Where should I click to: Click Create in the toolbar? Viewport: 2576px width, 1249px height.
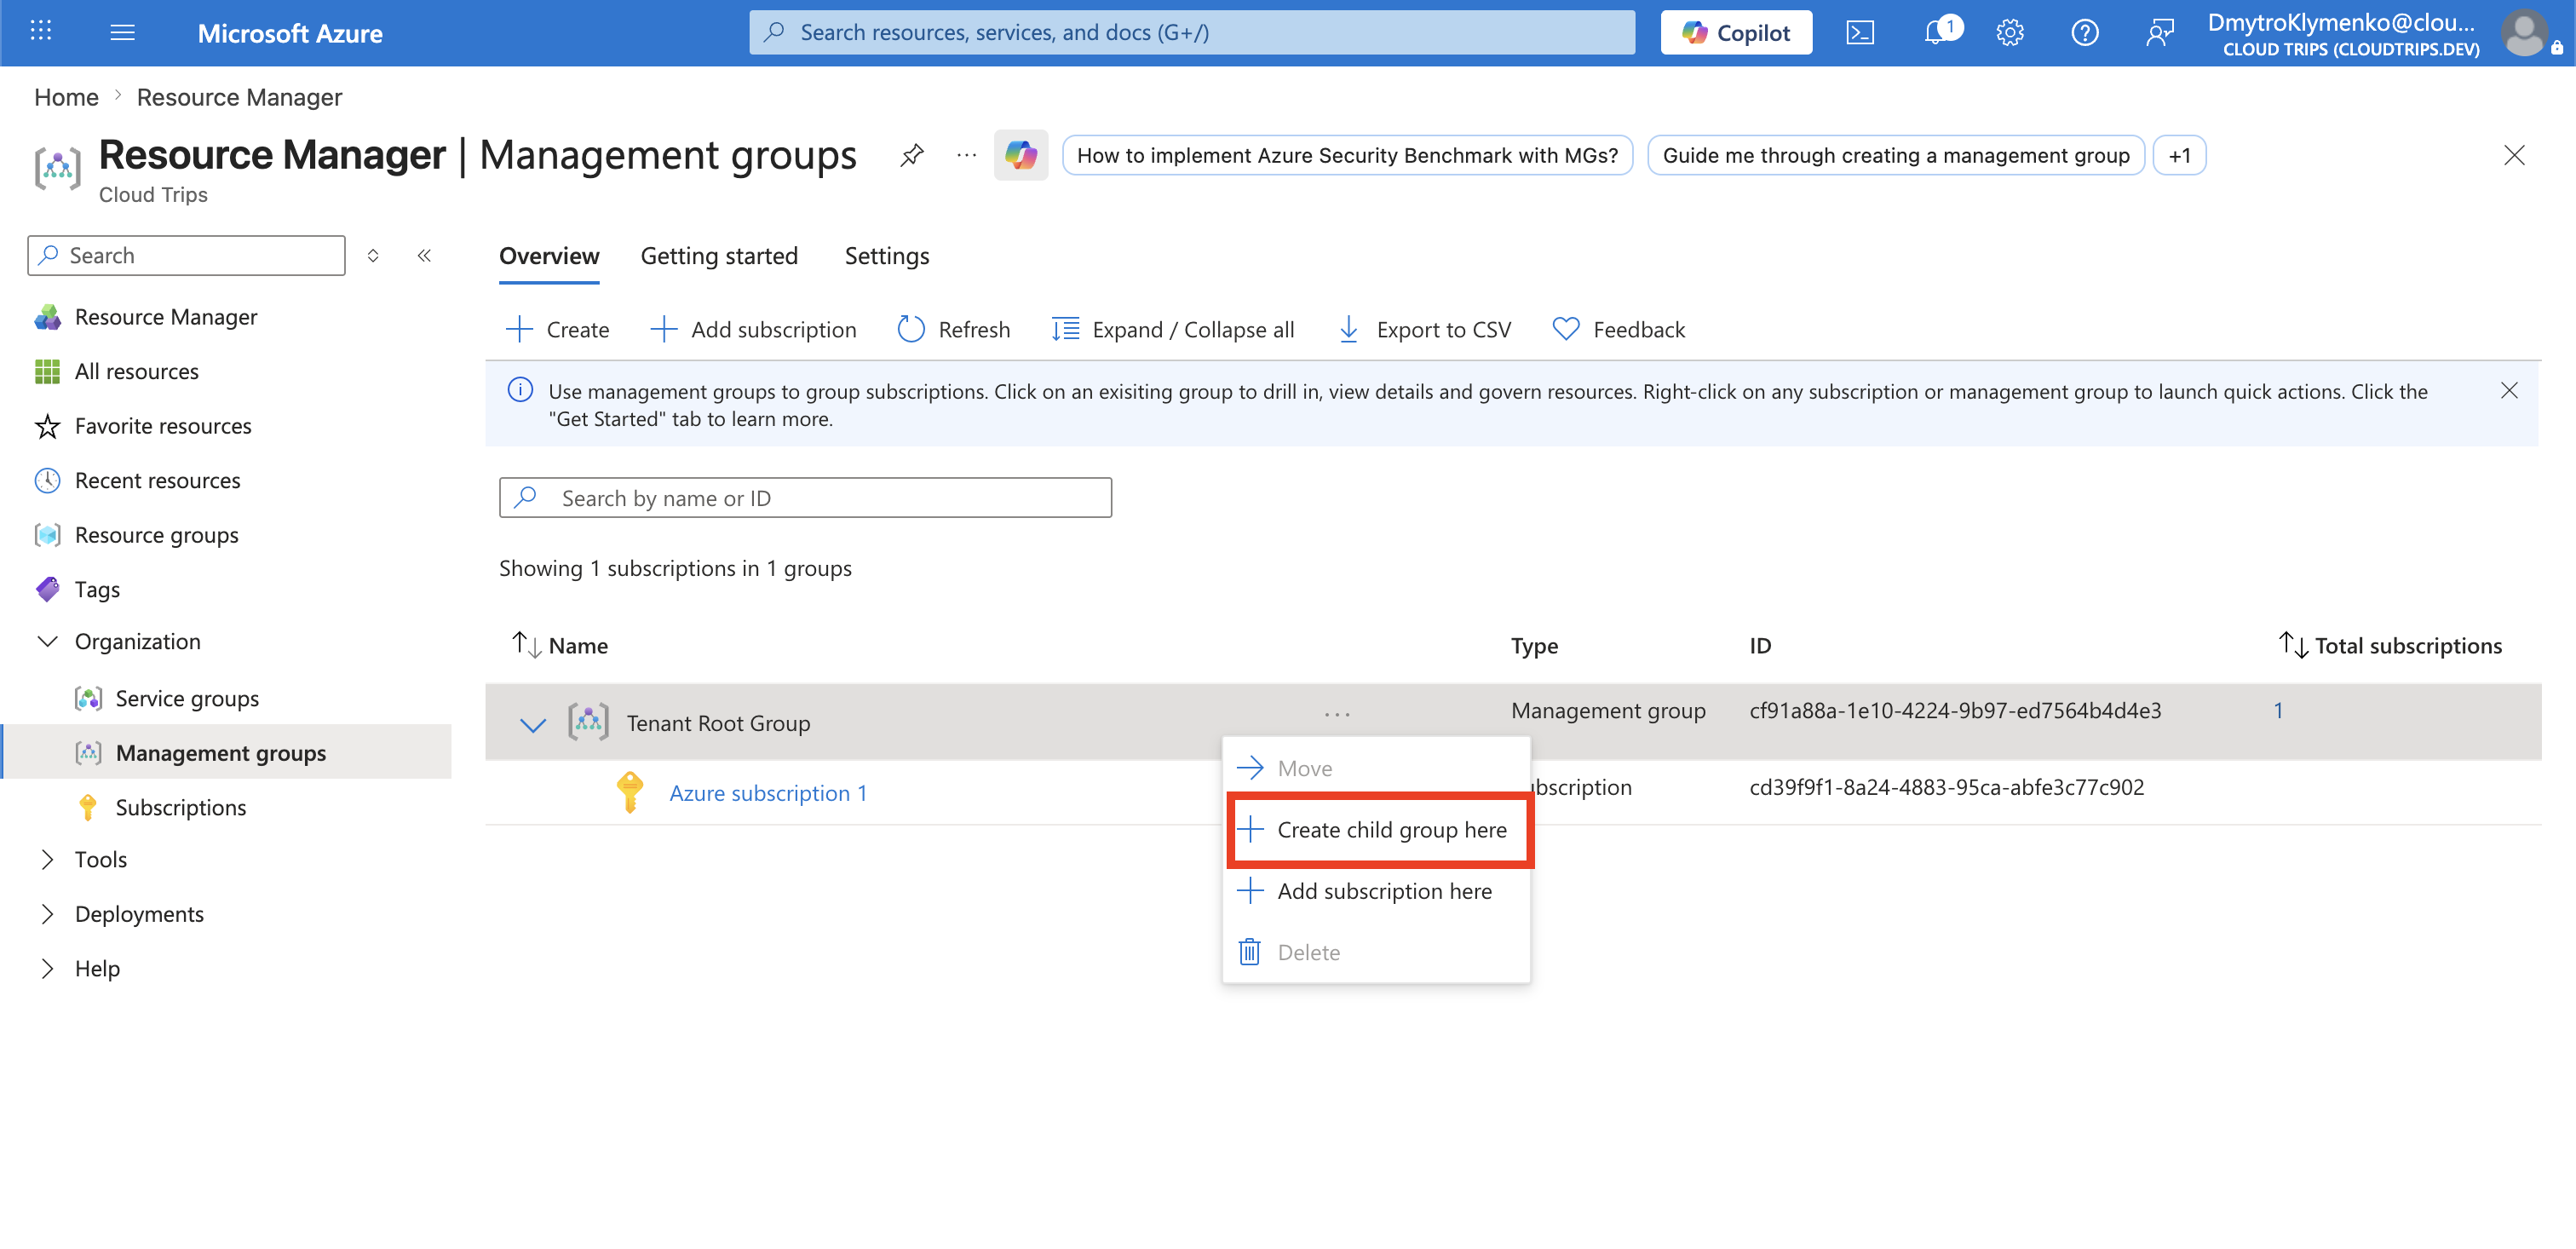557,330
